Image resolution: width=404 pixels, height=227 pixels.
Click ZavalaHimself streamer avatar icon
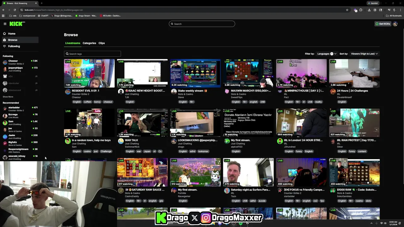click(333, 92)
